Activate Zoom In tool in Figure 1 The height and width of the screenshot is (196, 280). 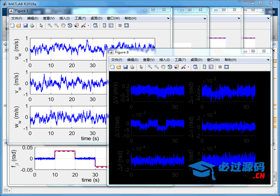[x=50, y=25]
